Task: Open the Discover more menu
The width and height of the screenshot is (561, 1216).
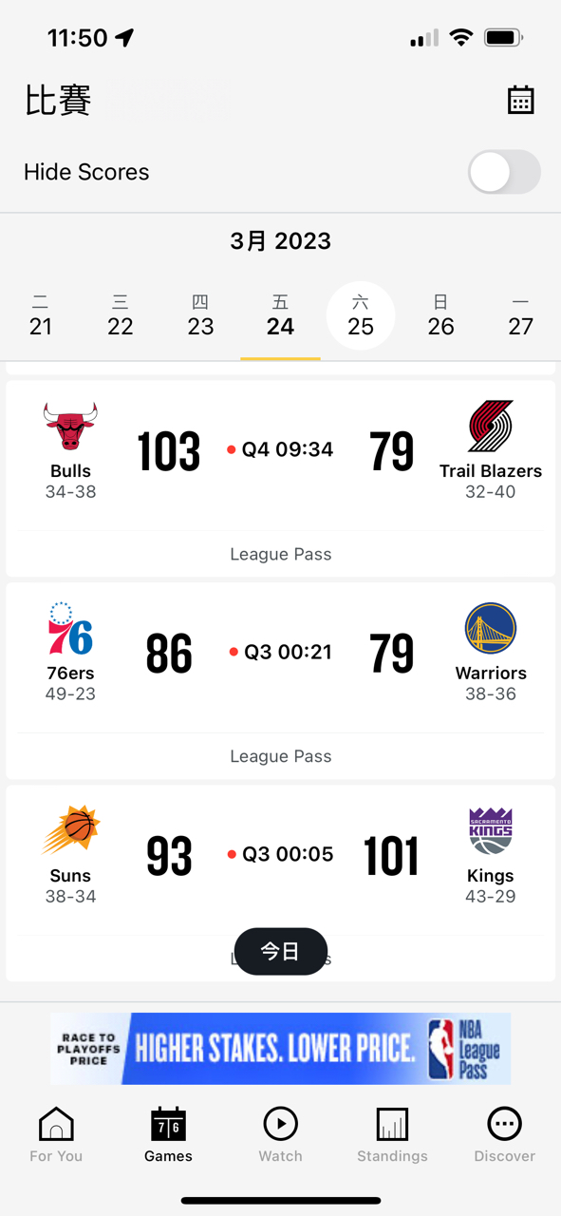Action: coord(505,1135)
